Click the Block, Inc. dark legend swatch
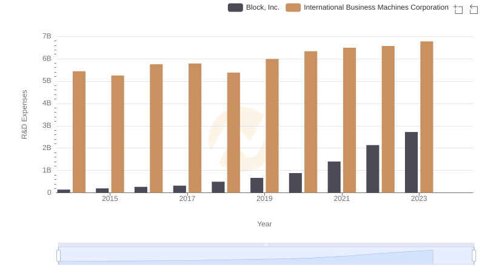 click(235, 7)
